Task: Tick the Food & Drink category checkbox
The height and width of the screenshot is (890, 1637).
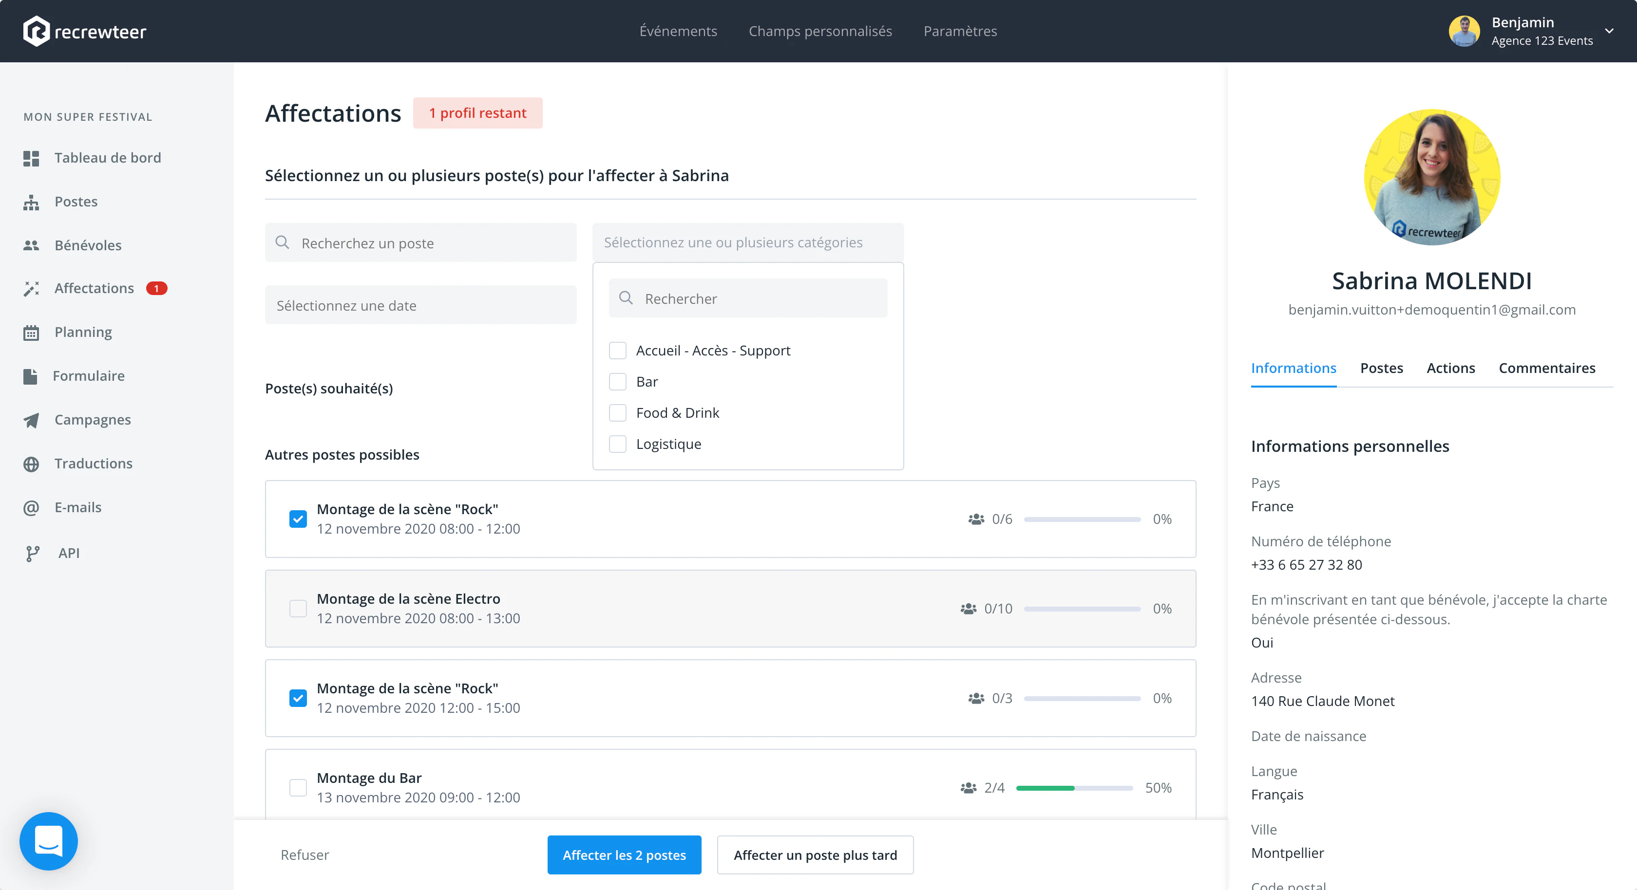Action: point(618,413)
